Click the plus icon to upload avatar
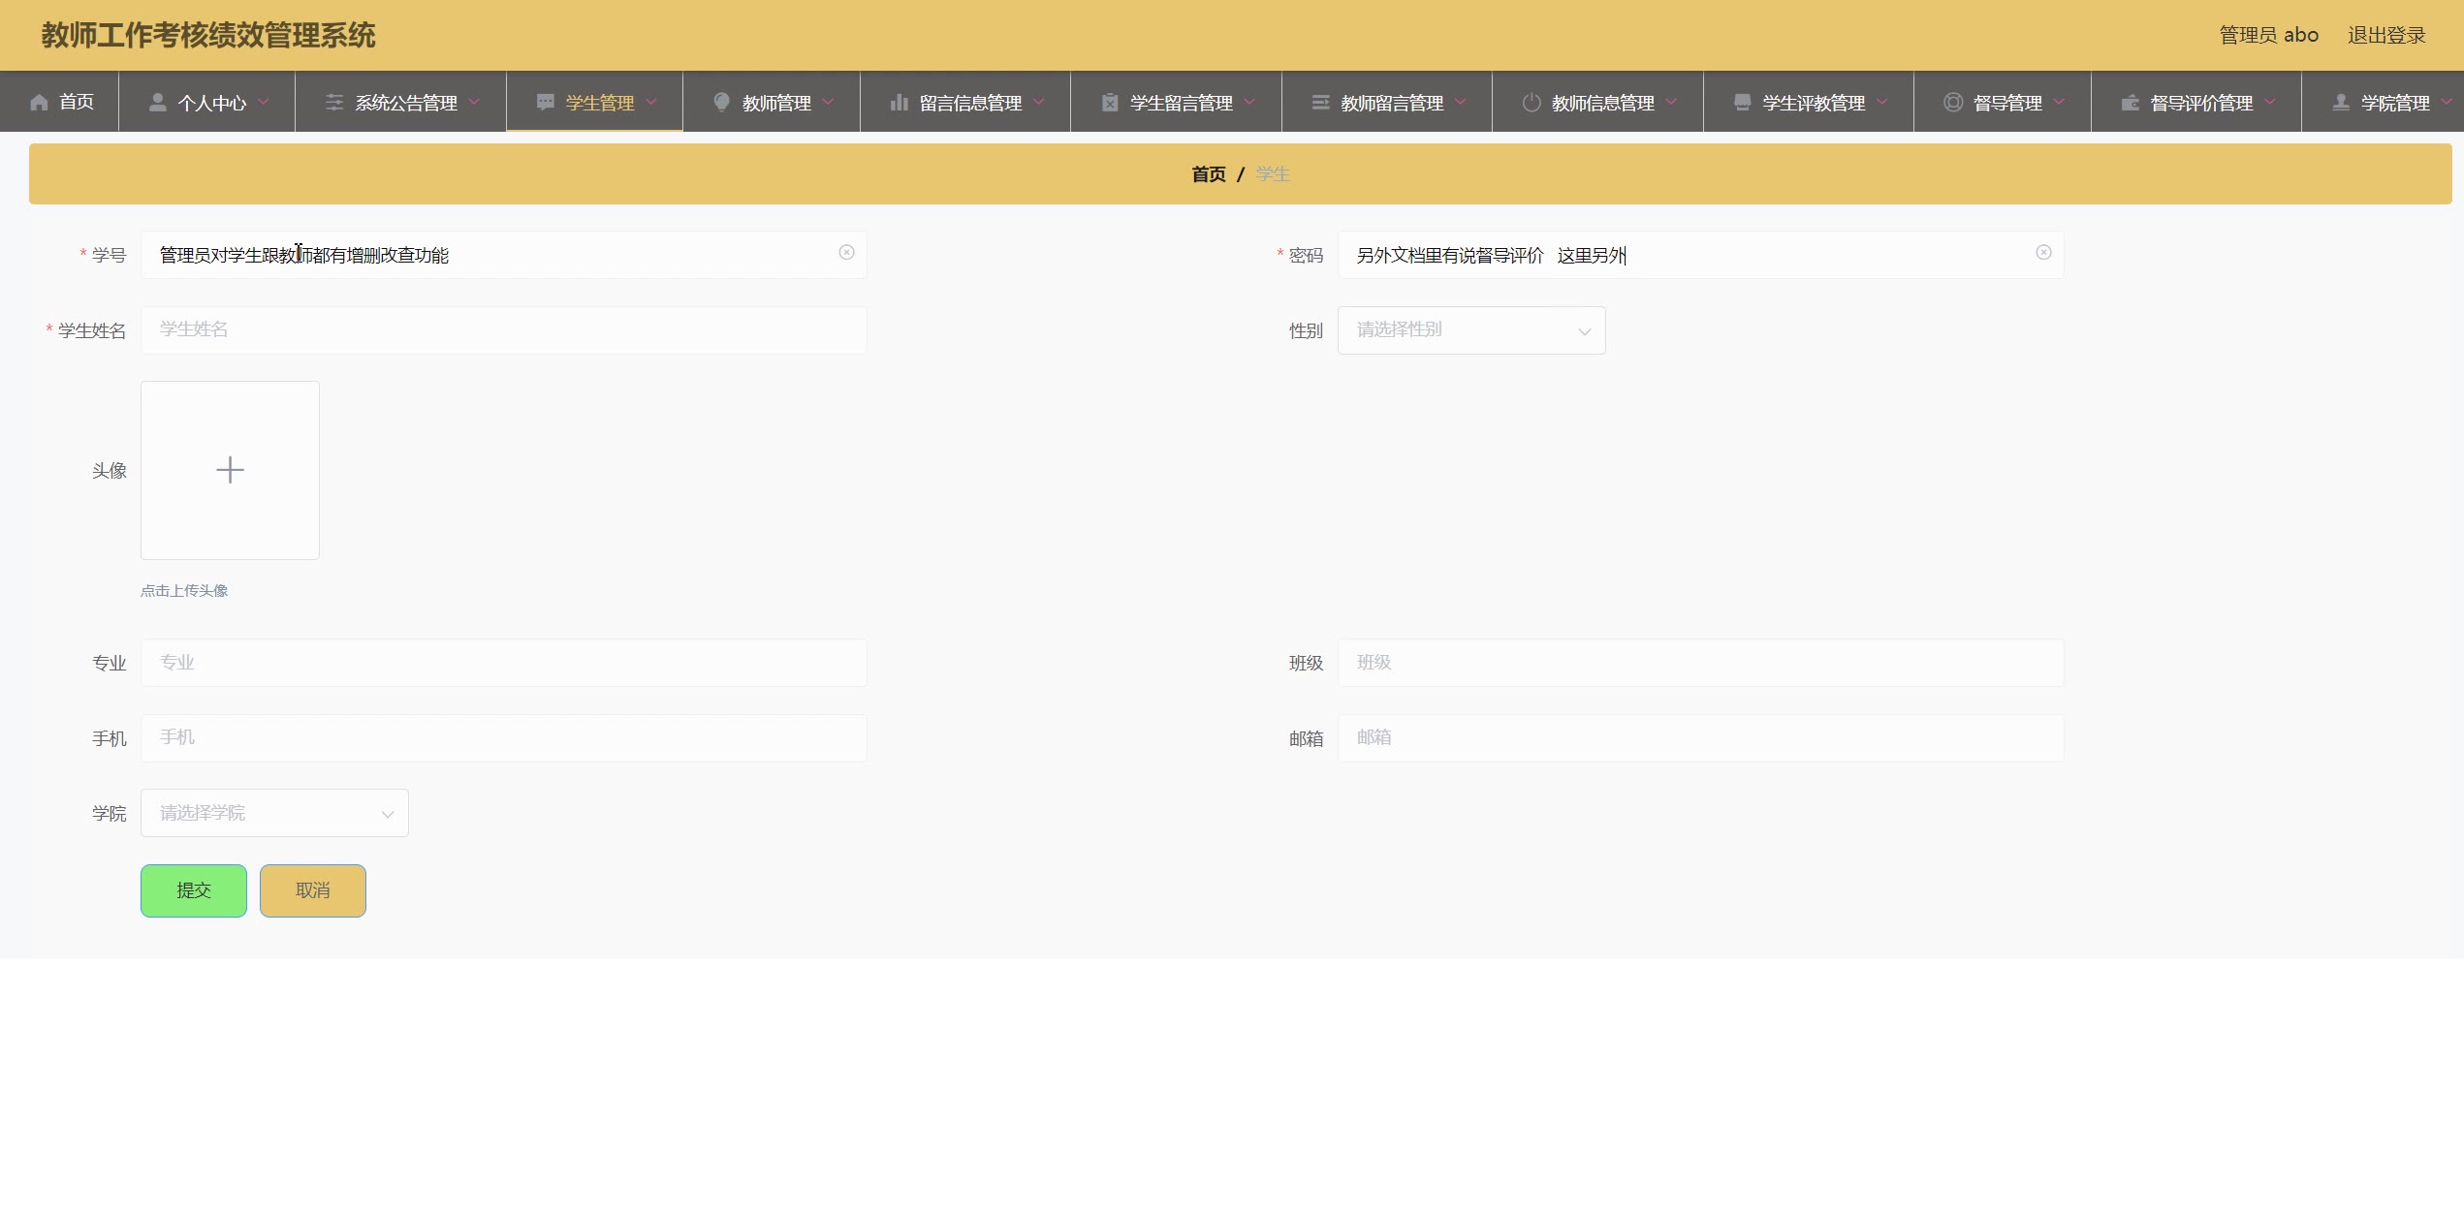This screenshot has height=1215, width=2464. pyautogui.click(x=230, y=470)
